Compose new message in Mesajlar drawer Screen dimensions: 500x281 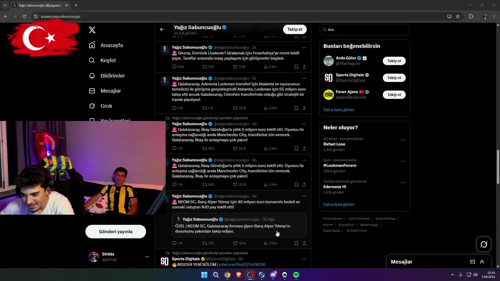click(x=473, y=262)
